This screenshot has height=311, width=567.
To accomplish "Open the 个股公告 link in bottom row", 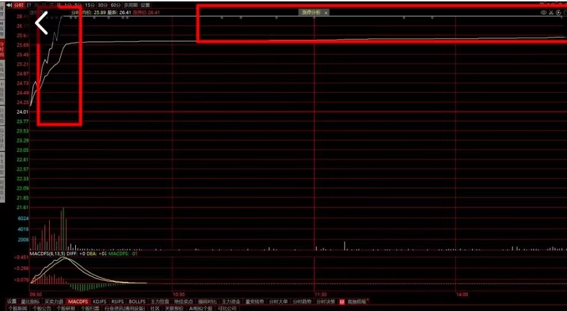I will coord(42,308).
